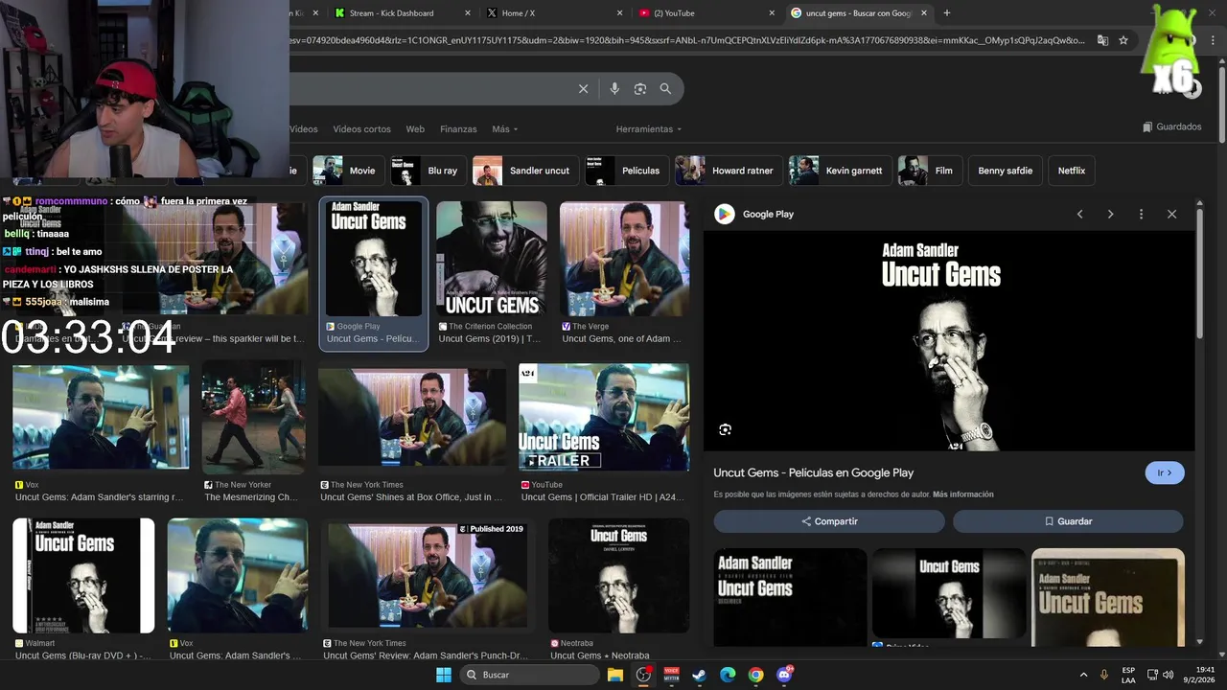Switch to the Web search tab
1227x690 pixels.
pyautogui.click(x=415, y=129)
